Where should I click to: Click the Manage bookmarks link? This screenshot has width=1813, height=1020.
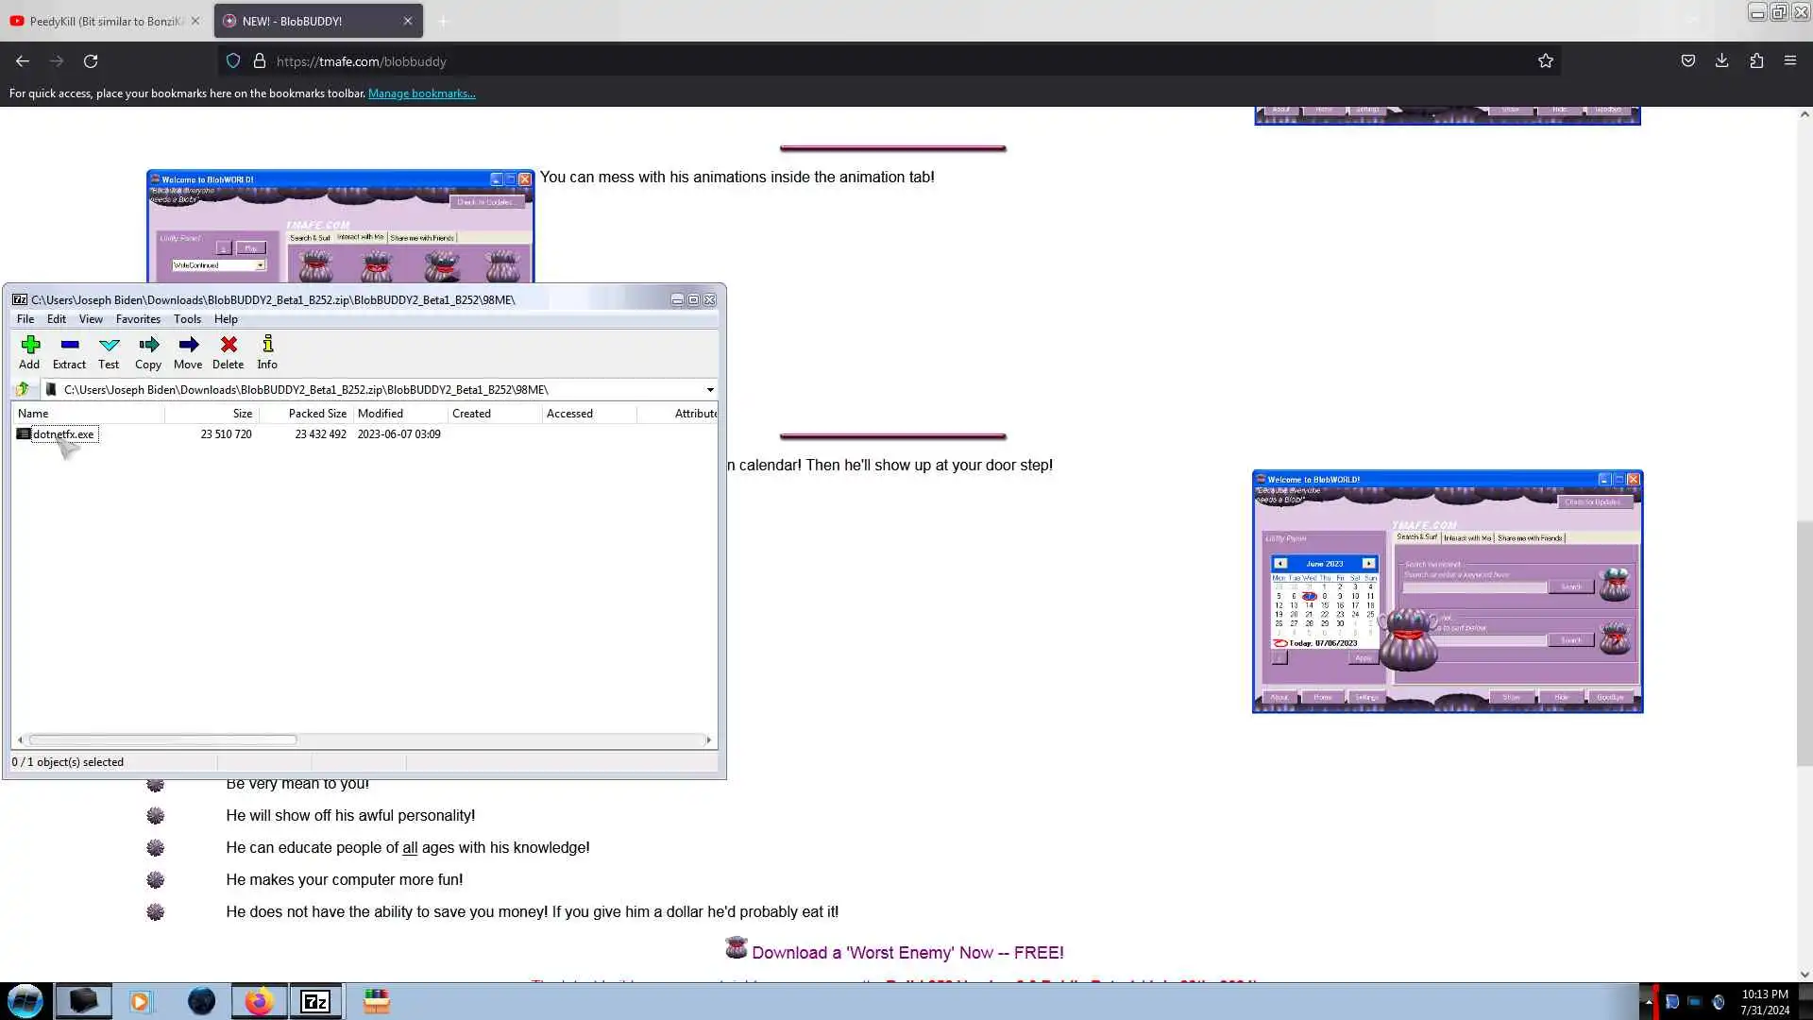click(421, 93)
